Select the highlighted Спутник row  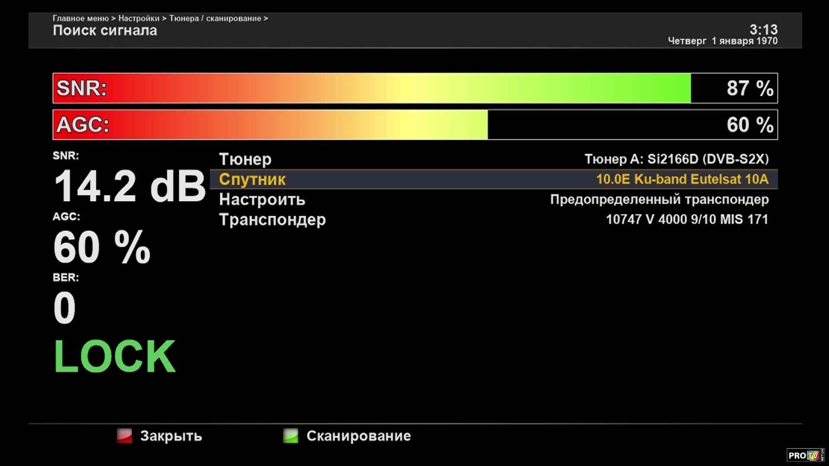pyautogui.click(x=252, y=179)
